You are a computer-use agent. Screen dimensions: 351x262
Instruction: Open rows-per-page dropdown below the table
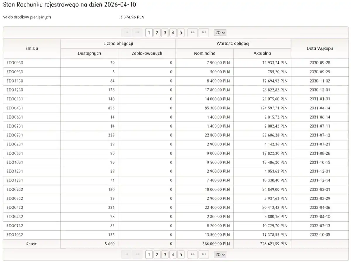click(x=220, y=254)
